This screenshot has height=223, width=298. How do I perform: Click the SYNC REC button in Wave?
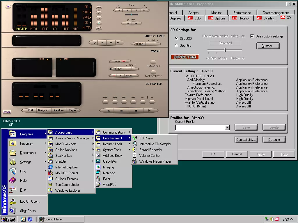tap(120, 61)
